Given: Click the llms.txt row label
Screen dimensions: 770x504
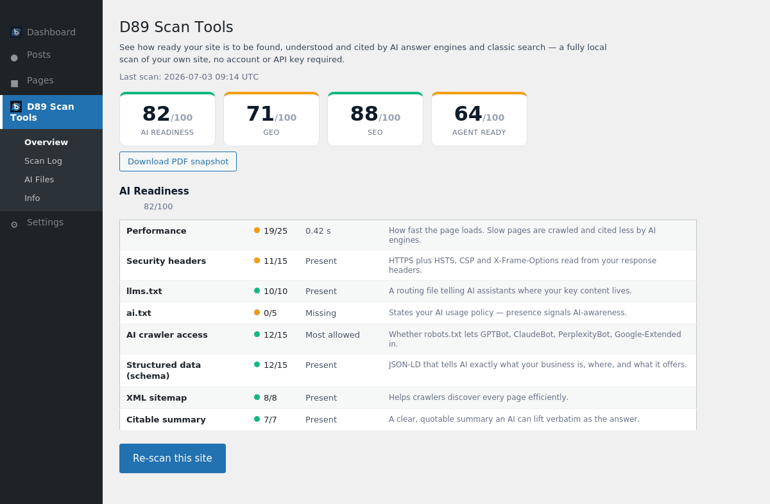Looking at the screenshot, I should 144,291.
